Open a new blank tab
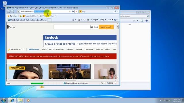 click(x=49, y=20)
